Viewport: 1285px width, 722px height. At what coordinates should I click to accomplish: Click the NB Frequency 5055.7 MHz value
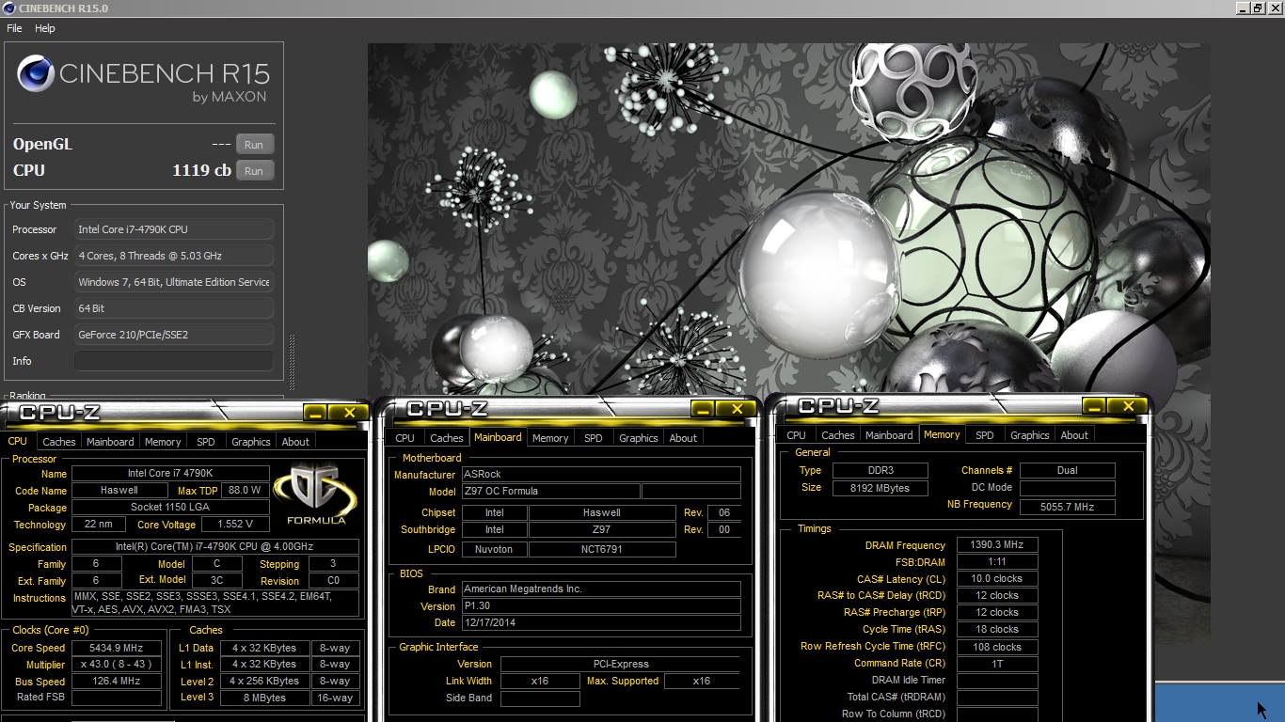coord(1068,507)
